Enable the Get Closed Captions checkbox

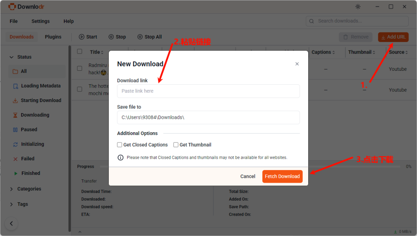click(x=120, y=145)
